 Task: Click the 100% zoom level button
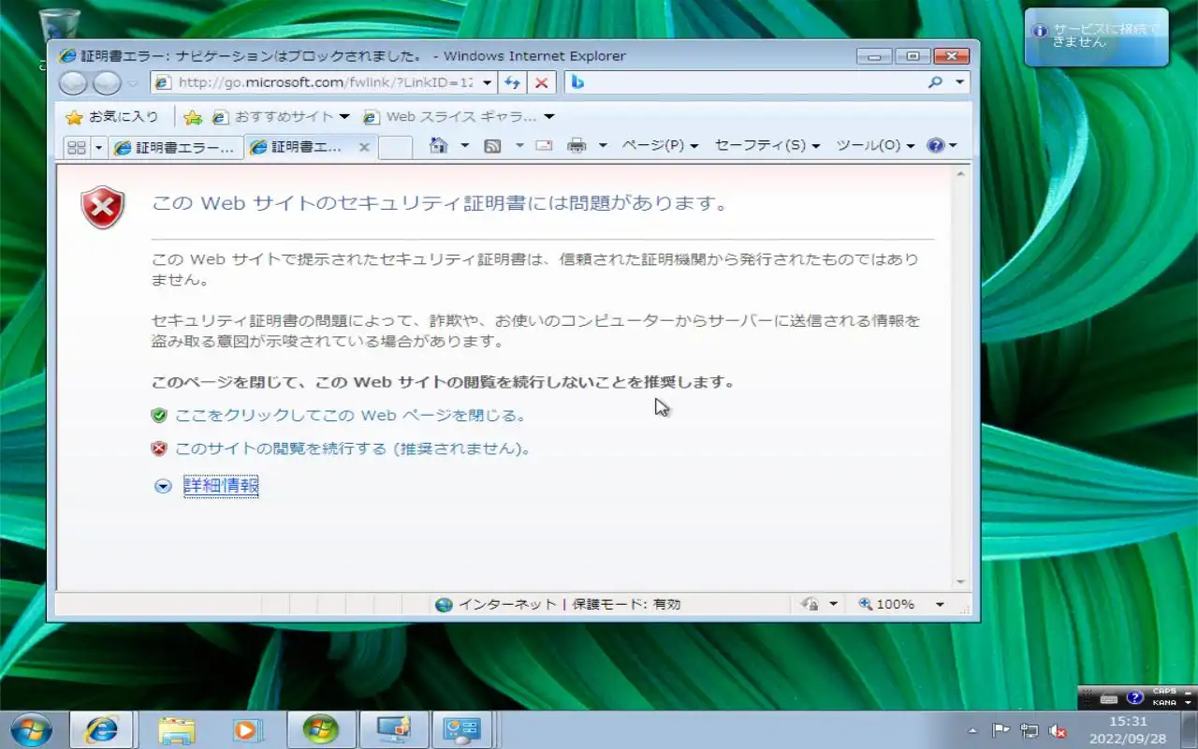tap(886, 605)
